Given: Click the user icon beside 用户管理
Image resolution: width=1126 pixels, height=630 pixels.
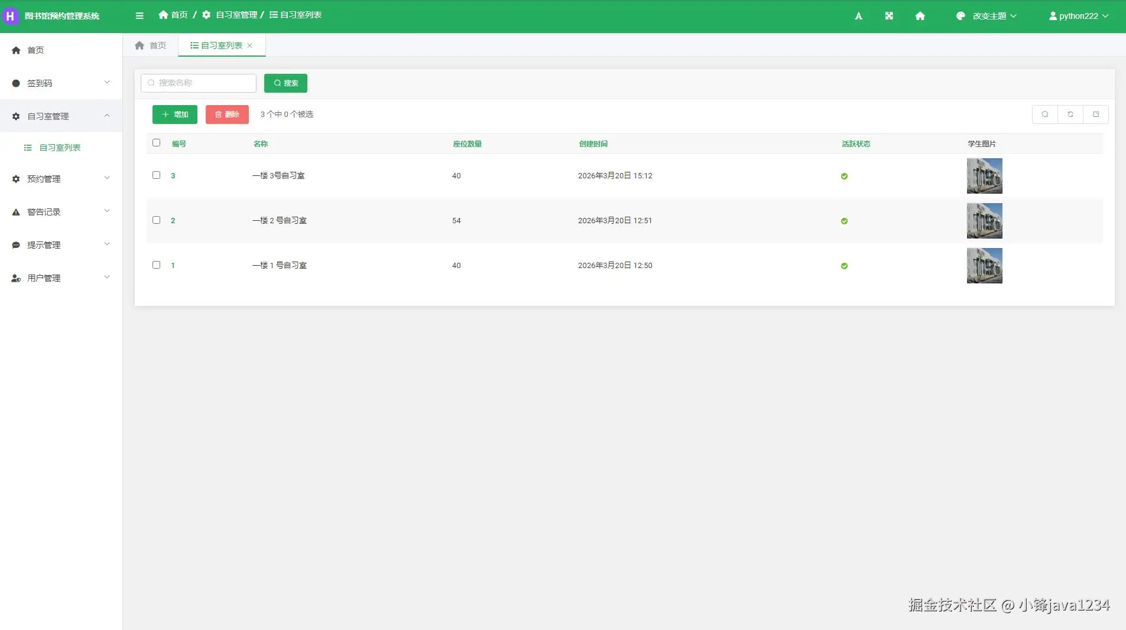Looking at the screenshot, I should [x=16, y=278].
